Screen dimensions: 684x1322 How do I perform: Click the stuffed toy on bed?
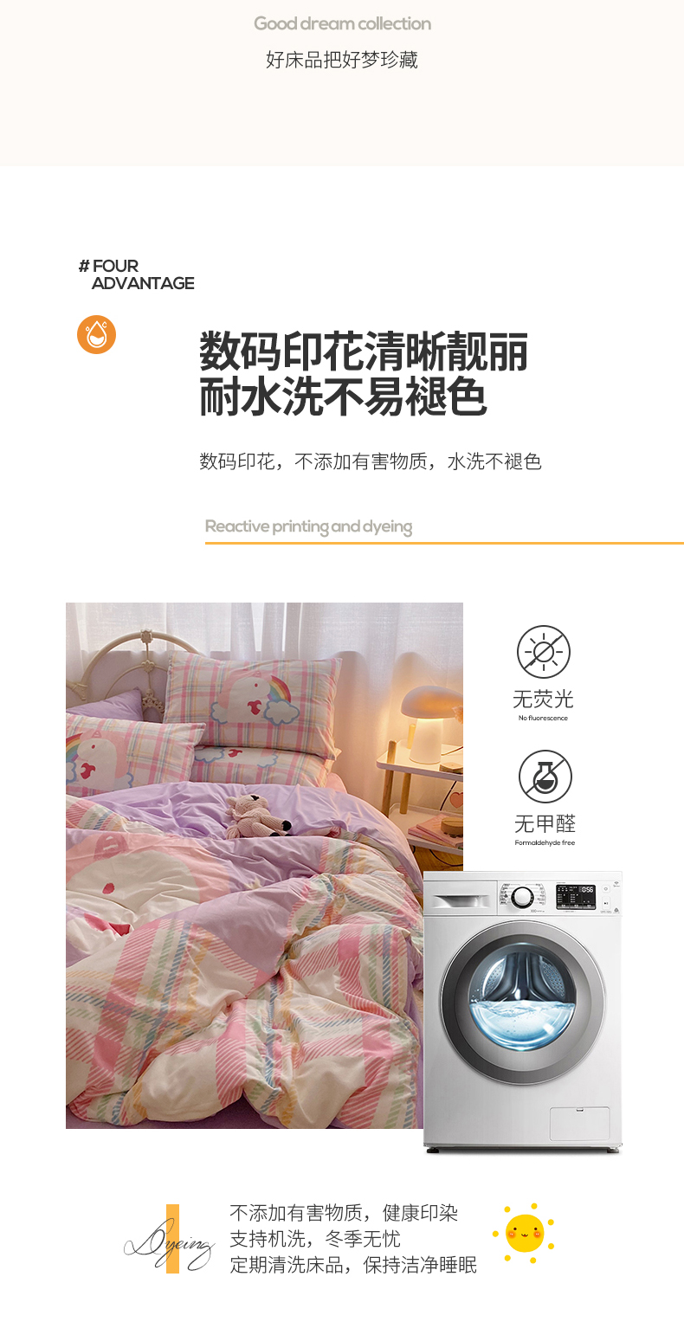[x=257, y=816]
